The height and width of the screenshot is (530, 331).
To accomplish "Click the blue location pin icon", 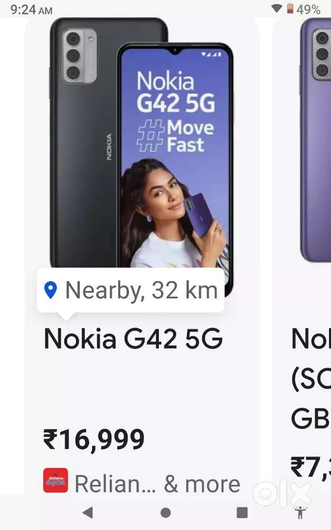I will pos(51,290).
